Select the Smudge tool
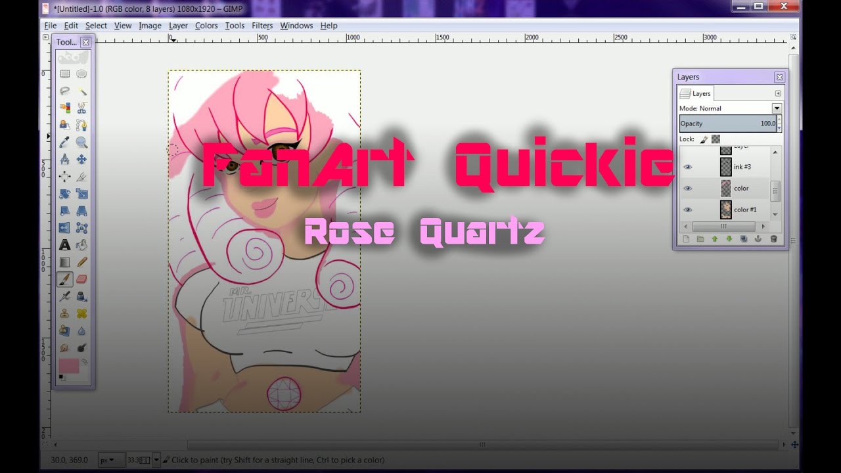This screenshot has height=473, width=841. click(65, 348)
